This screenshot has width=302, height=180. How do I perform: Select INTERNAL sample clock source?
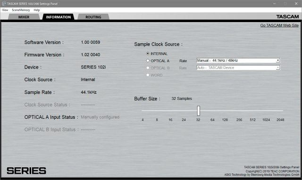(x=148, y=53)
